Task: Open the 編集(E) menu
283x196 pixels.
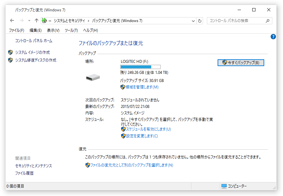Action: [36, 30]
